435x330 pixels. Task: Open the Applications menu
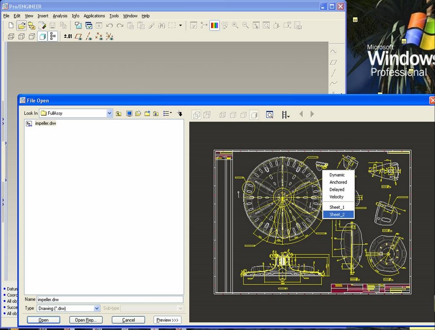point(94,16)
